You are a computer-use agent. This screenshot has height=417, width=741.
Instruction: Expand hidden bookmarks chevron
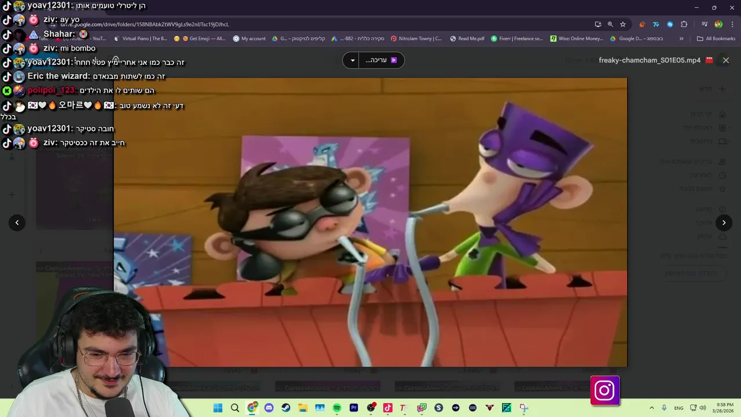(x=681, y=39)
